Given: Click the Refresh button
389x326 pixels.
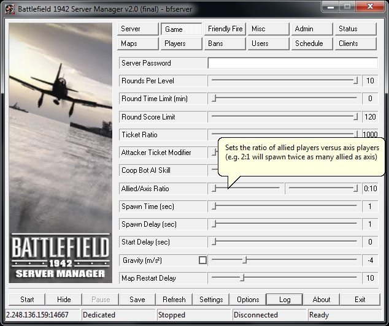Looking at the screenshot, I should (174, 300).
